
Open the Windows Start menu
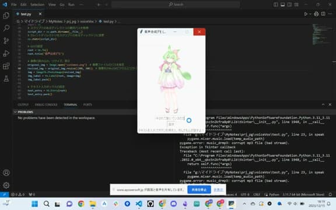35,204
